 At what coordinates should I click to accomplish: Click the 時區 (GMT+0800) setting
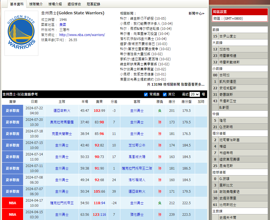click(x=240, y=18)
